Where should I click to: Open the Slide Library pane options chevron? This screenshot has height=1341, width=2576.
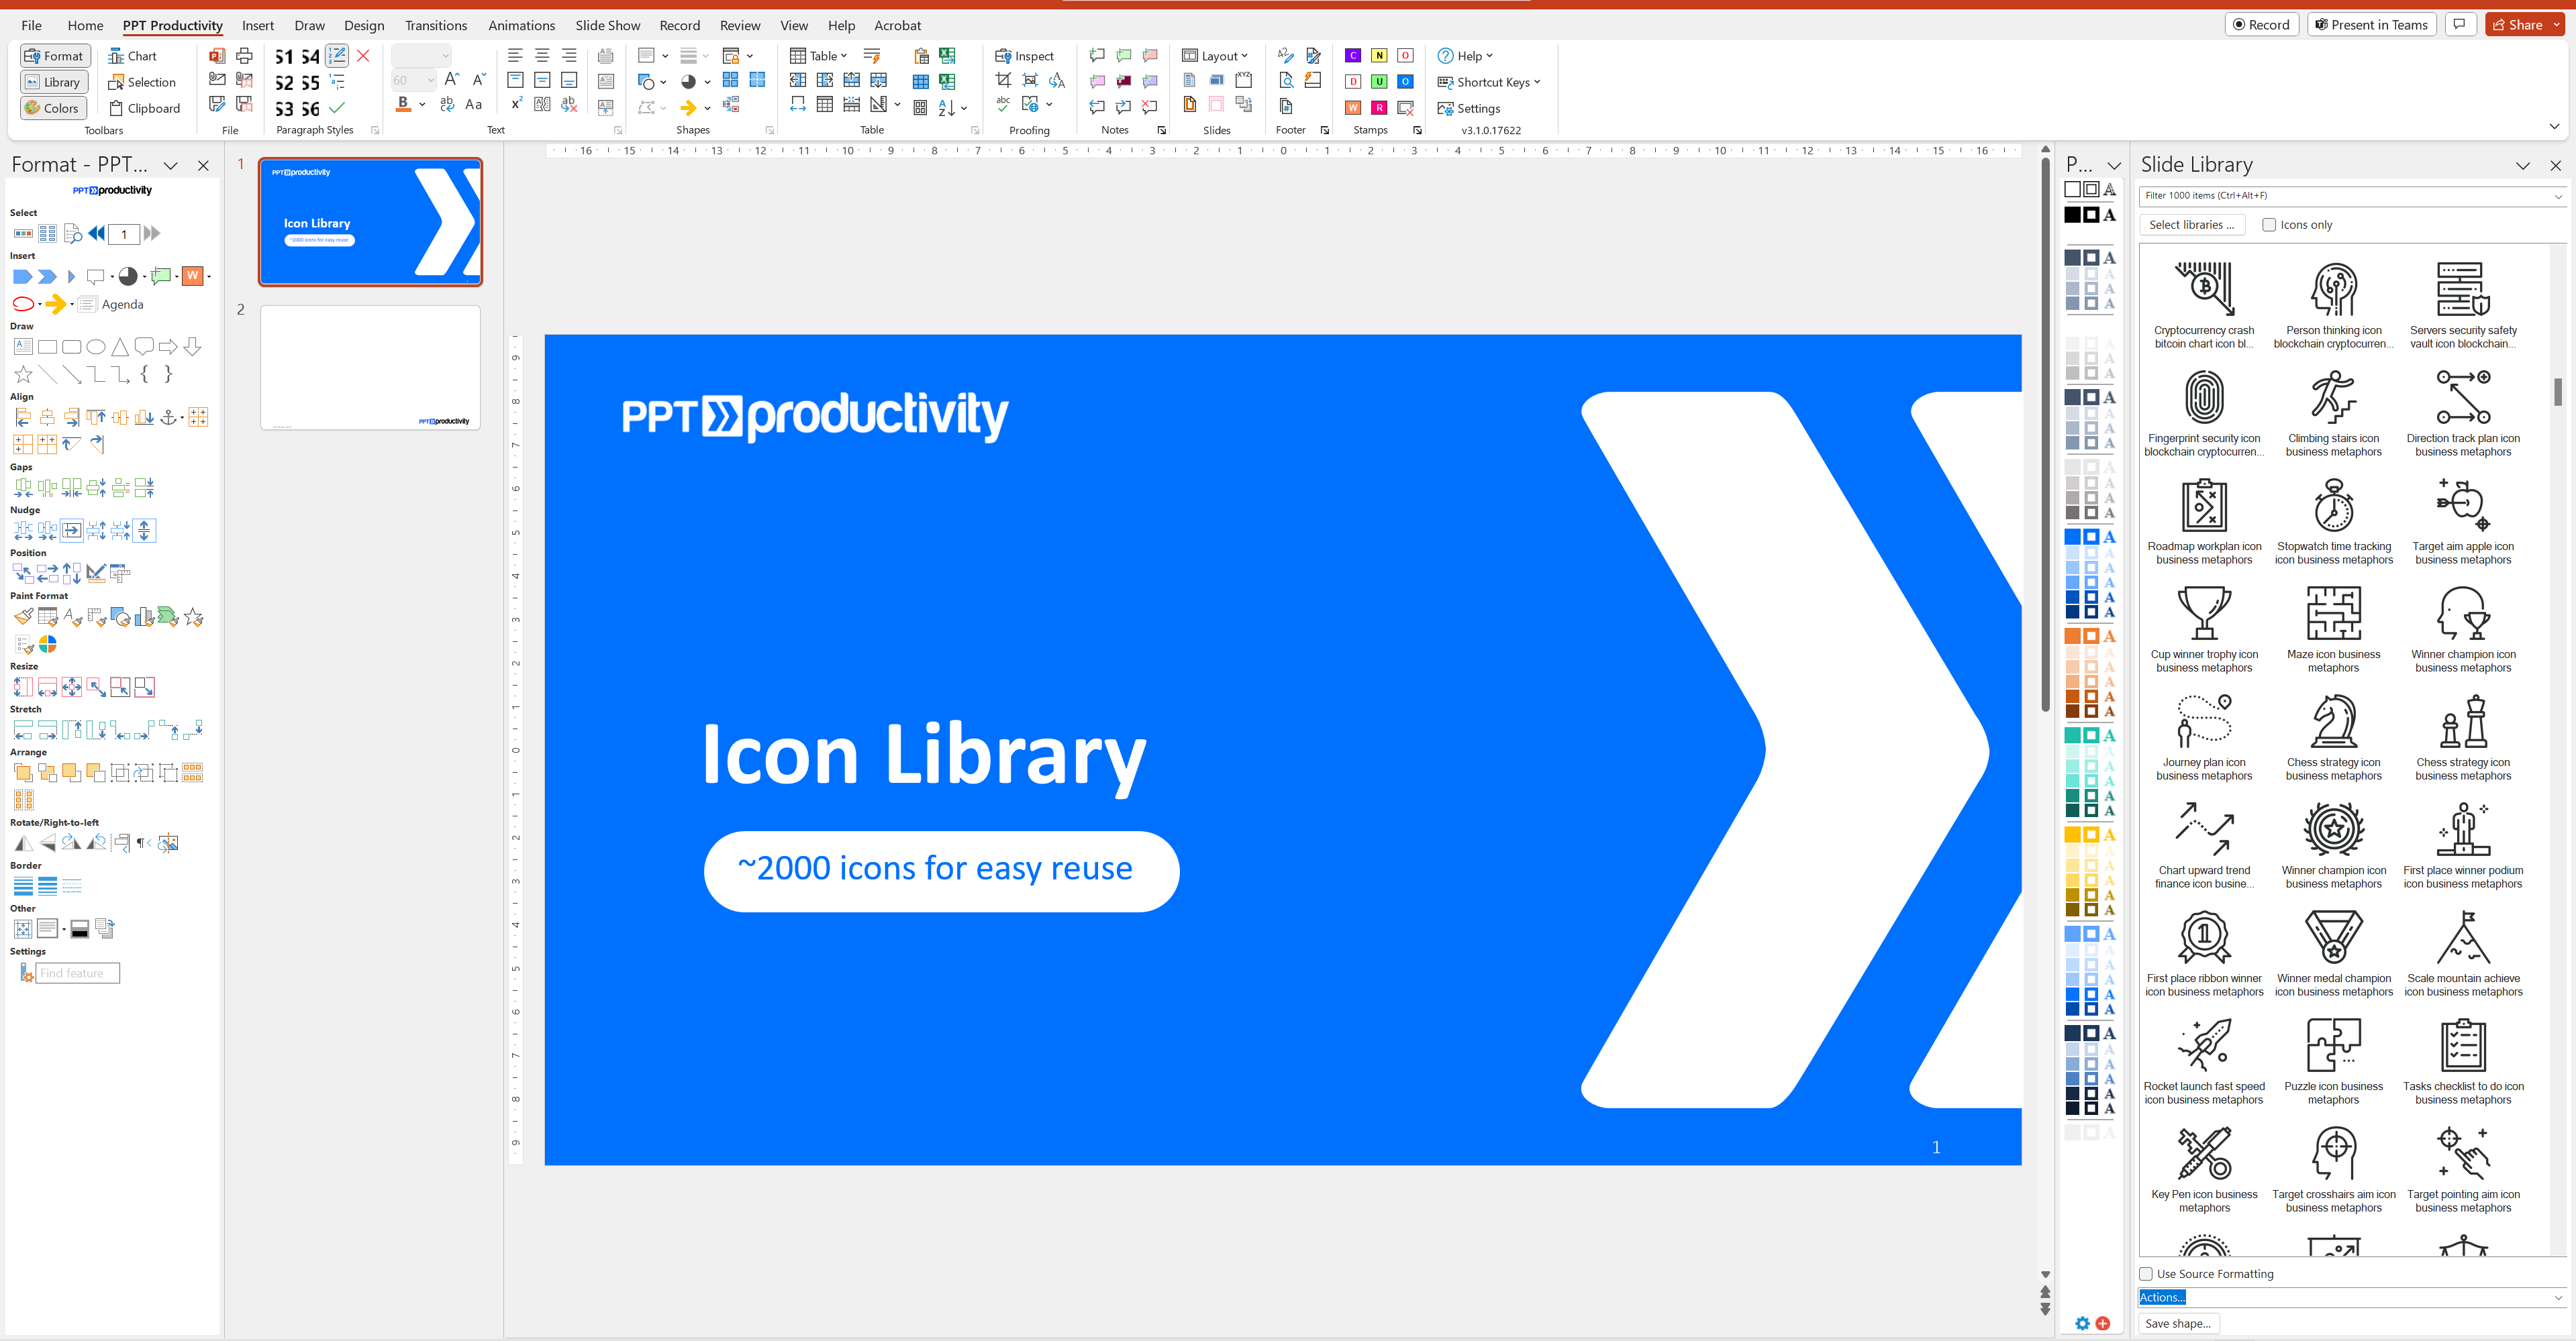point(2522,165)
